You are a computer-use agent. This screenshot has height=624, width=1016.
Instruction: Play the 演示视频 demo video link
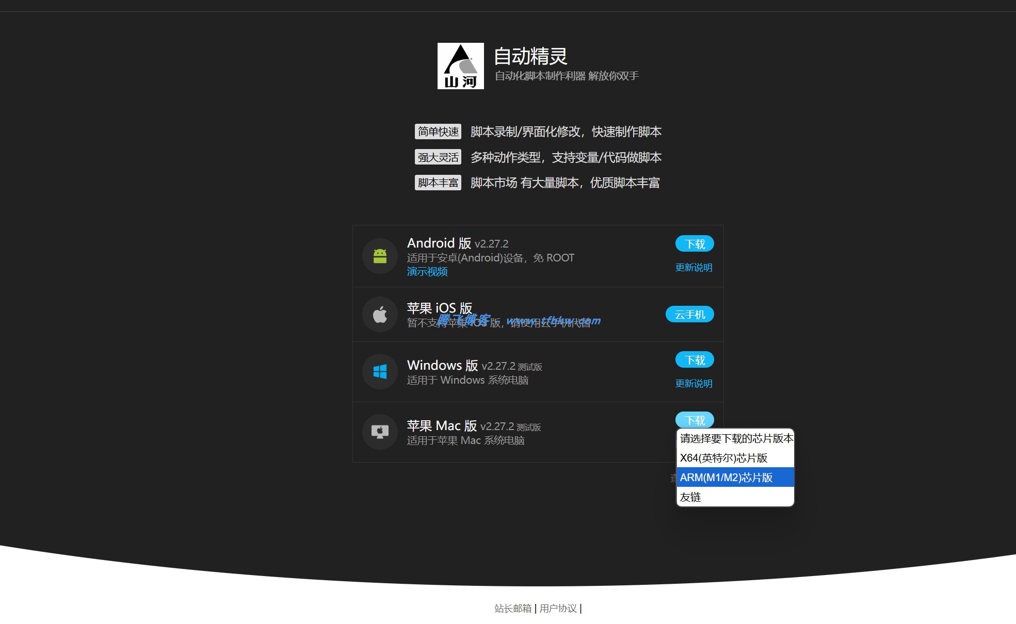click(x=427, y=271)
